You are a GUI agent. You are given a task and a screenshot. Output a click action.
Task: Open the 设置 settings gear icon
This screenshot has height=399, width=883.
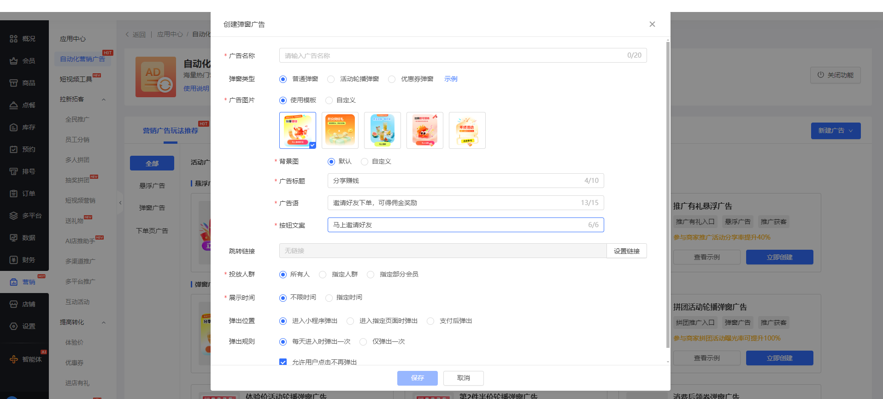click(14, 326)
